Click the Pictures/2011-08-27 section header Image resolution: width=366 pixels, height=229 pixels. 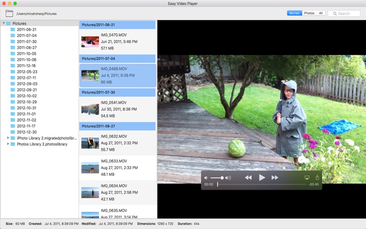tap(118, 126)
